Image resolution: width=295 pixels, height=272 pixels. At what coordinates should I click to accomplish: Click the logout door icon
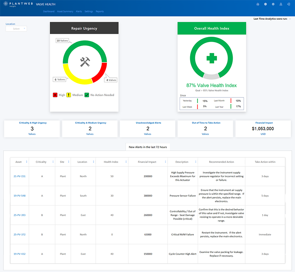pos(288,4)
